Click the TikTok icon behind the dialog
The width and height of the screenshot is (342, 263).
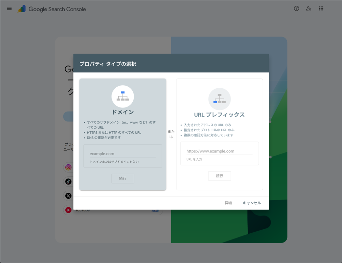(68, 181)
